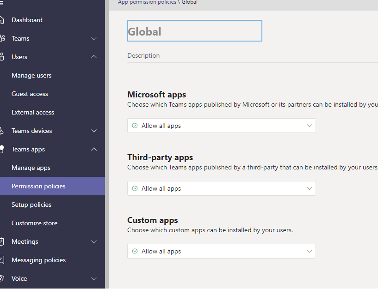Go to Manage users

point(31,76)
